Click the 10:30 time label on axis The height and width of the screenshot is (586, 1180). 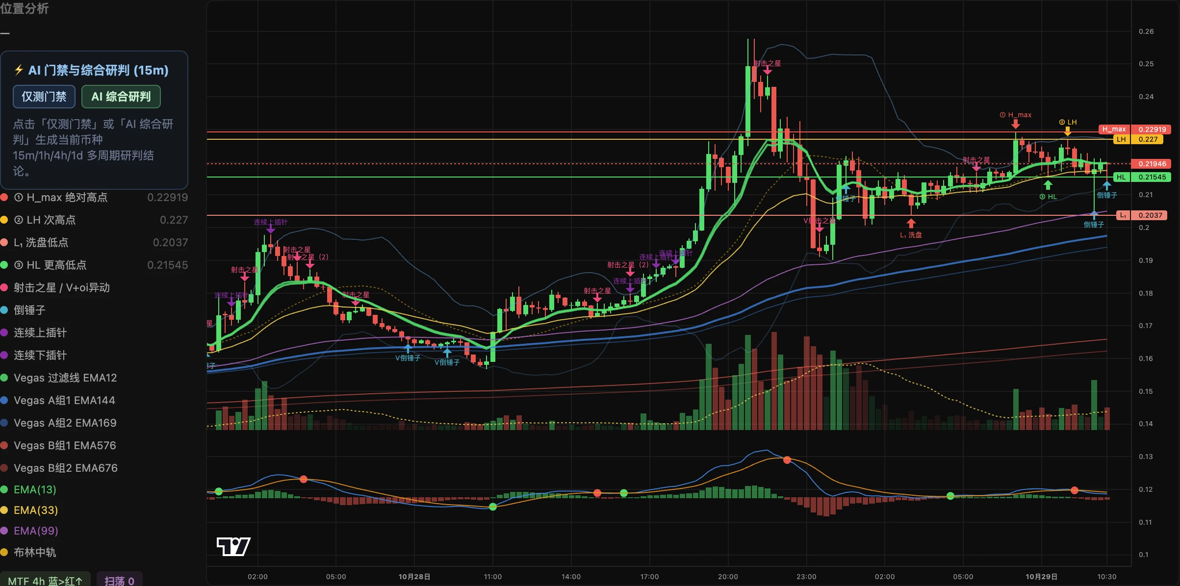click(1107, 577)
